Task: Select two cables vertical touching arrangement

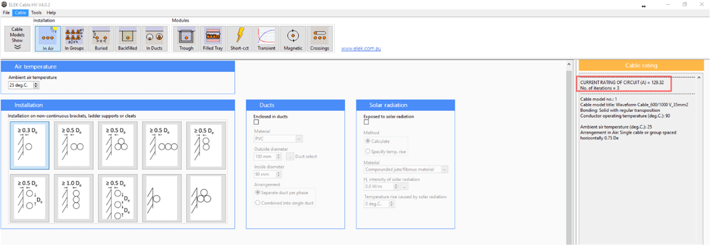Action: [206, 145]
